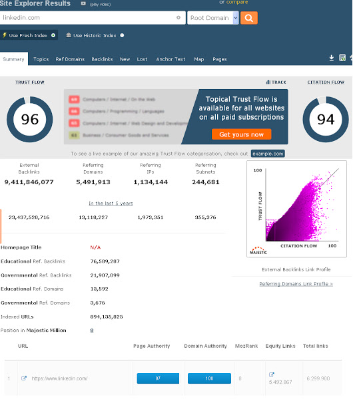
Task: Click the orange search magnifier button
Action: (248, 18)
